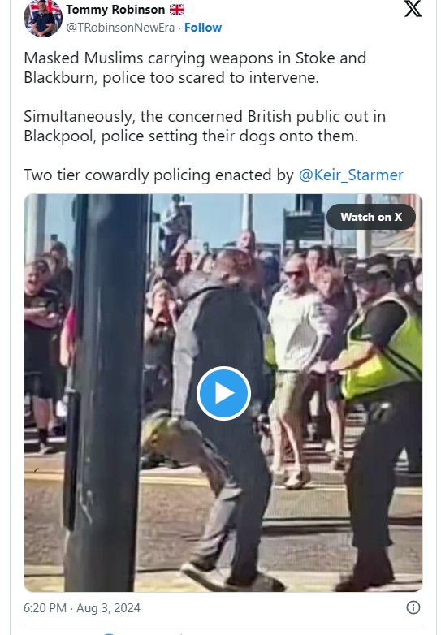Open the 6:20 PM Aug 3, 2024 timestamp
Viewport: 441px width, 635px height.
[x=82, y=608]
